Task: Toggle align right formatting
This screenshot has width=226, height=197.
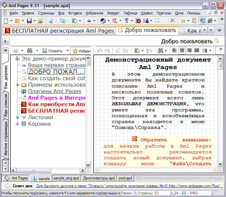Action: [x=189, y=50]
